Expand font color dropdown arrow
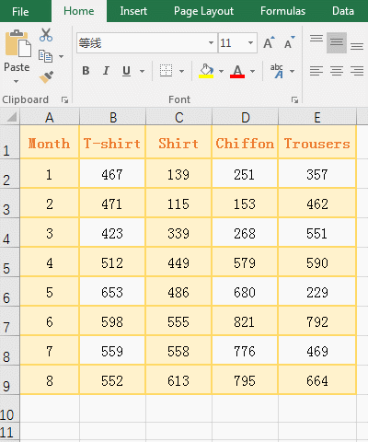Image resolution: width=368 pixels, height=442 pixels. [252, 71]
